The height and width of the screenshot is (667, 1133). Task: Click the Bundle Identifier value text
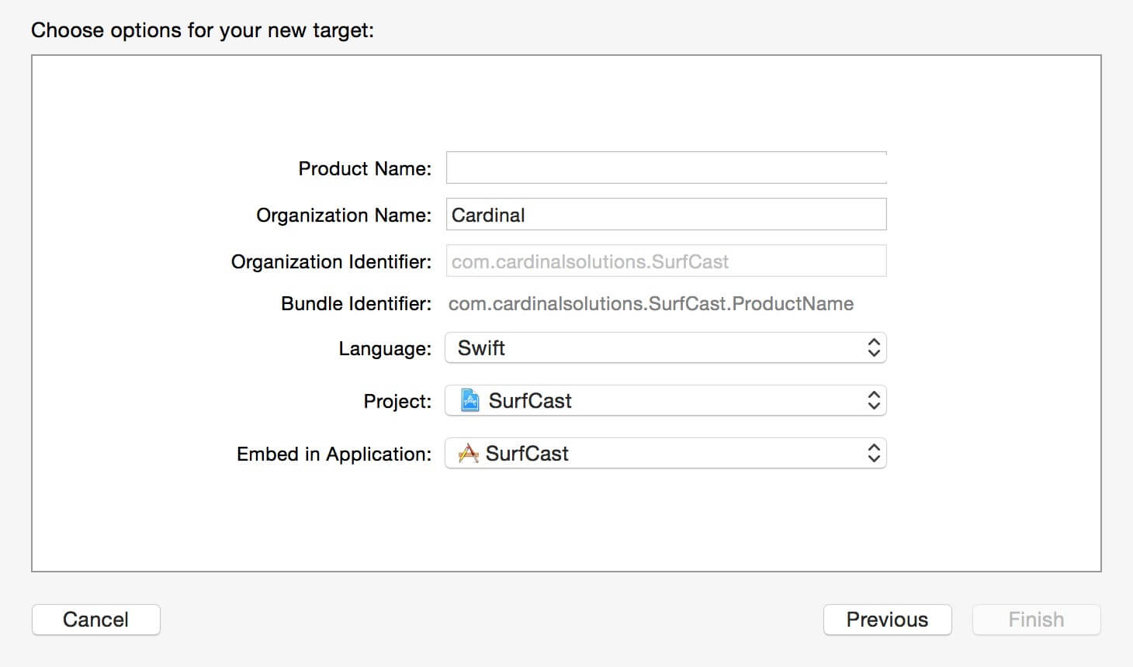(650, 304)
